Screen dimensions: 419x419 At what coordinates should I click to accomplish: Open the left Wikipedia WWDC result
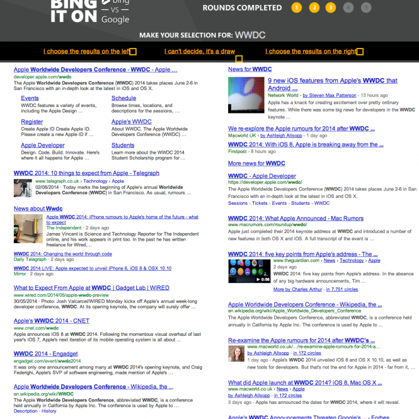point(93,386)
